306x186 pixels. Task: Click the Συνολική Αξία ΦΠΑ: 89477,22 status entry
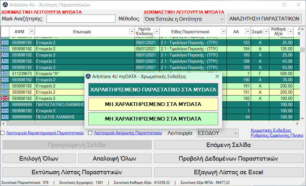pyautogui.click(x=205, y=183)
